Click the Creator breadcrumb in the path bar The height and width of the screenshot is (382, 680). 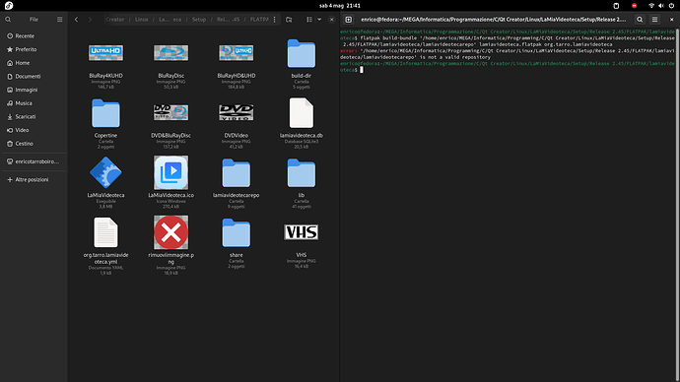(x=115, y=20)
